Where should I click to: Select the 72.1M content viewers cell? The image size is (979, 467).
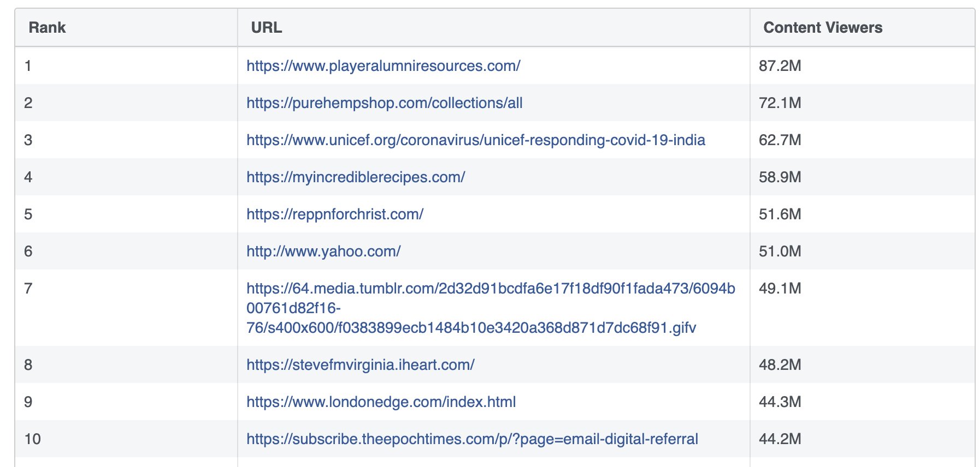click(x=780, y=103)
